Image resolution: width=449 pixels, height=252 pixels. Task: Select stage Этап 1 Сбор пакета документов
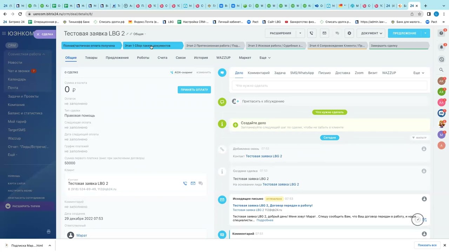tap(153, 45)
